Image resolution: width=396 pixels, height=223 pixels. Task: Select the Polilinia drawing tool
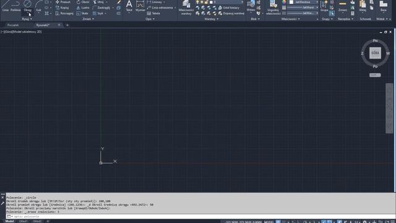(15, 6)
